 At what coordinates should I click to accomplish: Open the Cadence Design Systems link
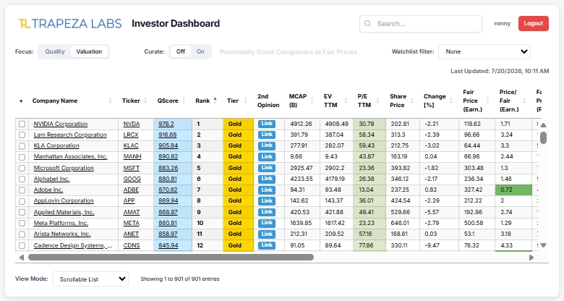tap(72, 245)
